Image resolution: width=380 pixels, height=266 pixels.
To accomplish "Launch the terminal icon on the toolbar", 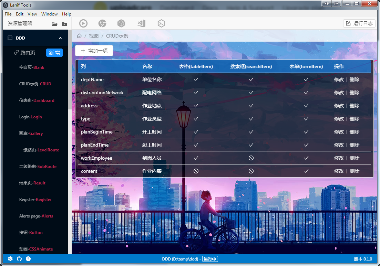I will pos(161,23).
